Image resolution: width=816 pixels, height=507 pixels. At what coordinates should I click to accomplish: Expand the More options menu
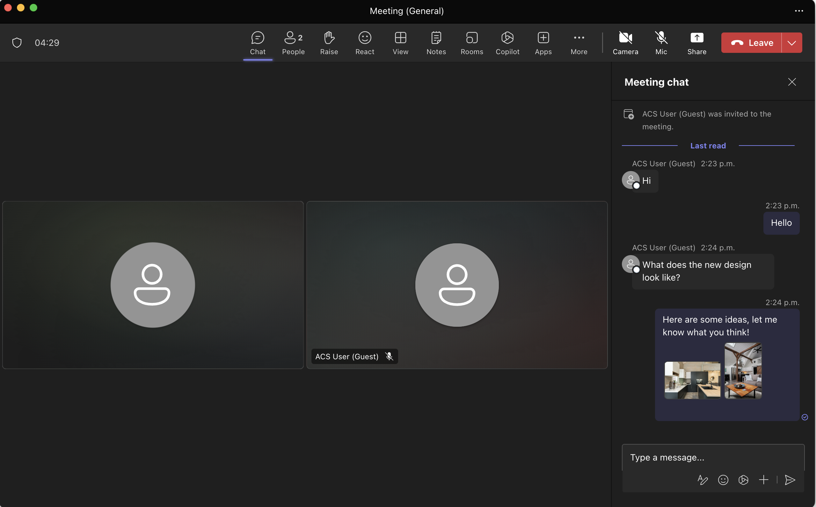click(579, 43)
